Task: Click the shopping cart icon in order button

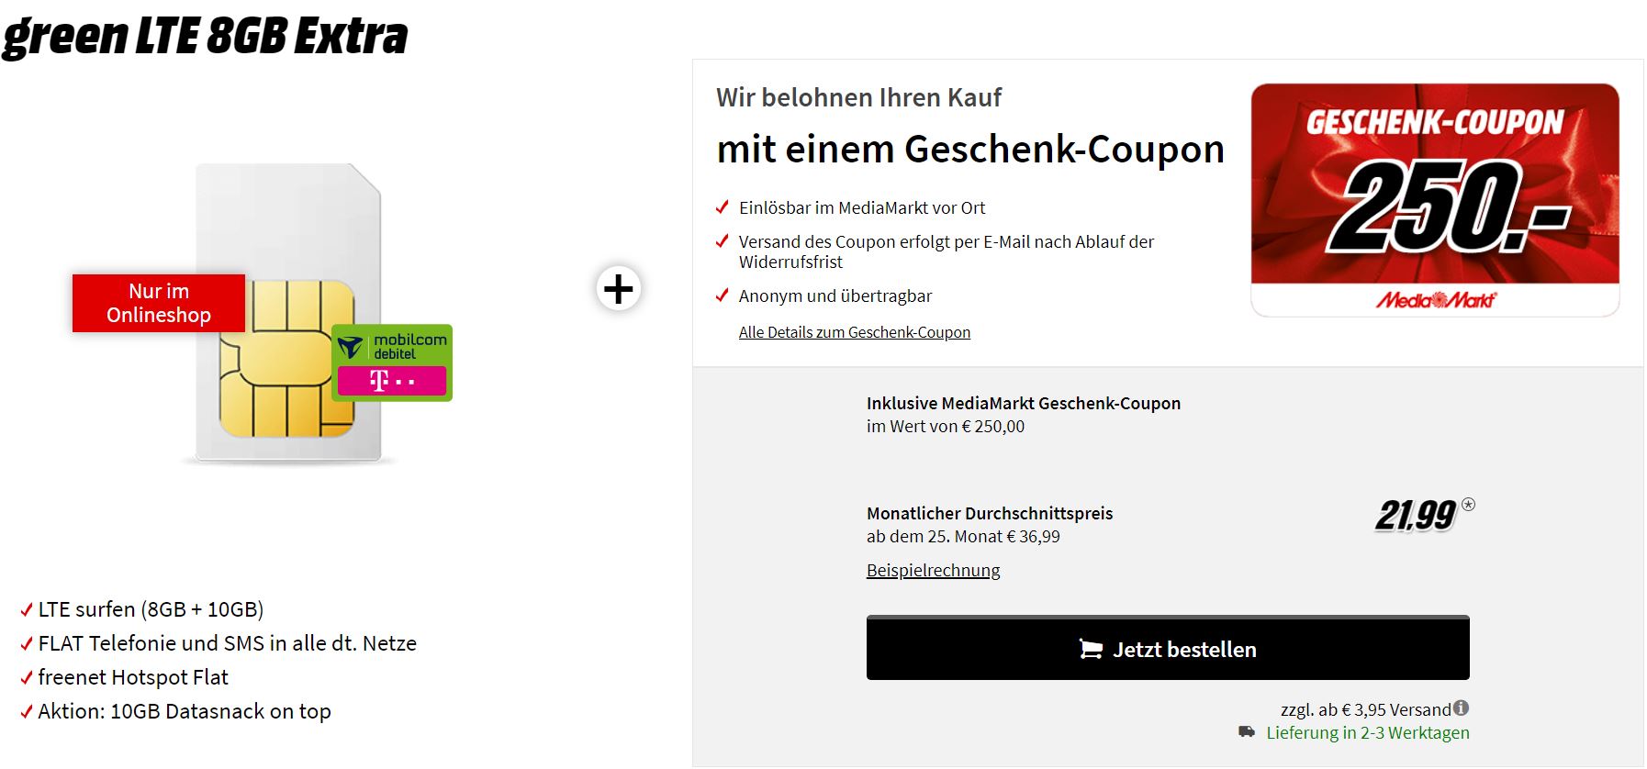Action: [1091, 650]
